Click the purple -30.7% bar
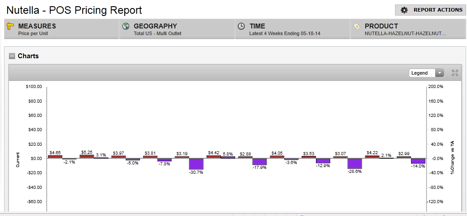 point(196,164)
